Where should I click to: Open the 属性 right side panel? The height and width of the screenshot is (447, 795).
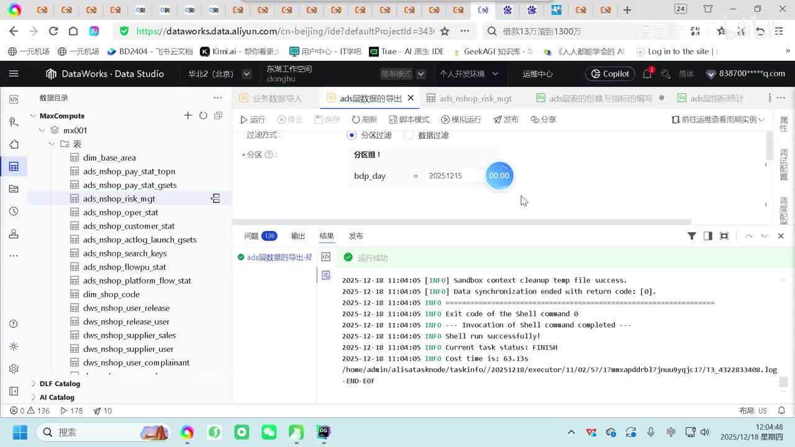[784, 124]
